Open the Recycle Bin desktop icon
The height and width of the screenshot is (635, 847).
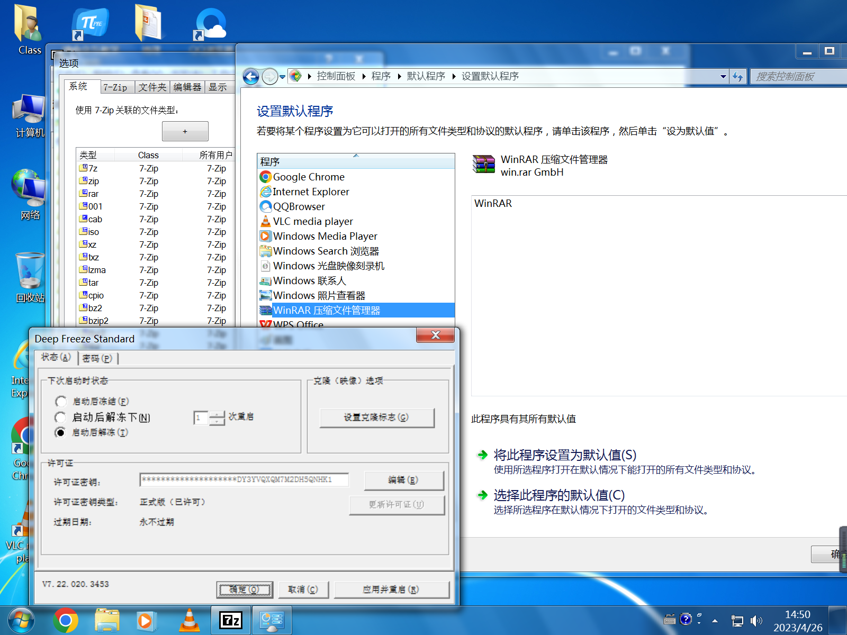click(30, 277)
